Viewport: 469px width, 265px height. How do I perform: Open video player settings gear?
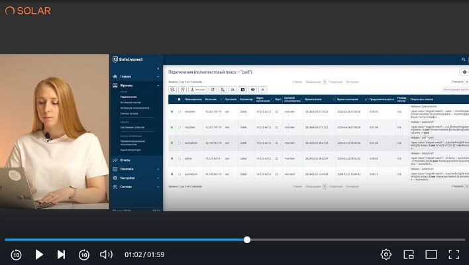coord(386,254)
